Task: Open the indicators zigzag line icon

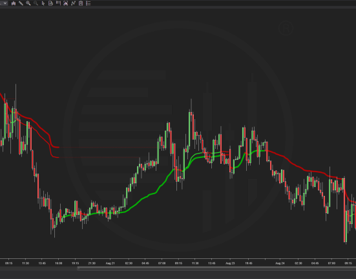Action: click(x=73, y=3)
